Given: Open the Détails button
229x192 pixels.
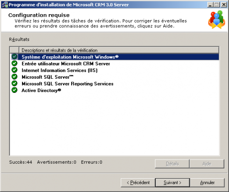Looking at the screenshot, I should click(172, 164).
